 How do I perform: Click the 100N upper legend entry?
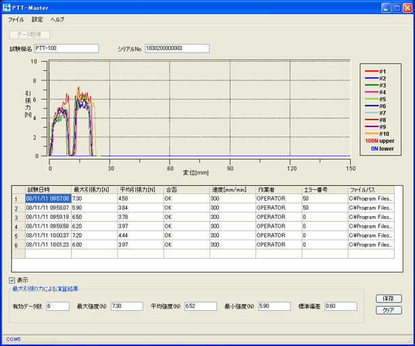380,141
